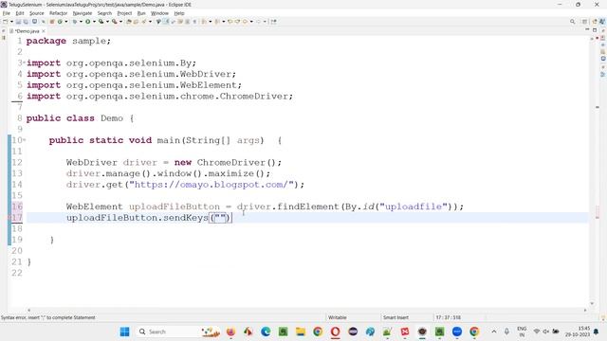The image size is (607, 341).
Task: Click the Debug bug icon in the toolbar
Action: 75,22
